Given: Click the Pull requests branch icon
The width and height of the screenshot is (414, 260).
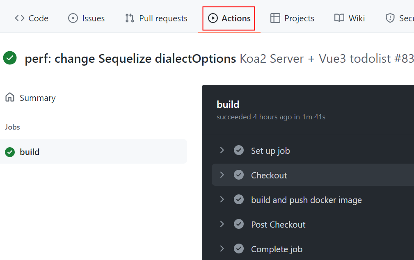Looking at the screenshot, I should (130, 18).
